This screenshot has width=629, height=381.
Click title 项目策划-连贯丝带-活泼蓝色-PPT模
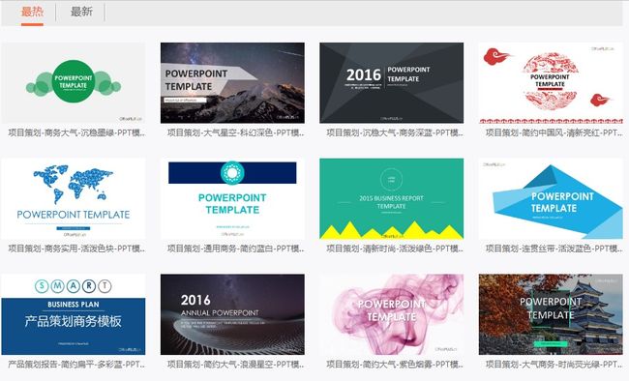tap(554, 249)
